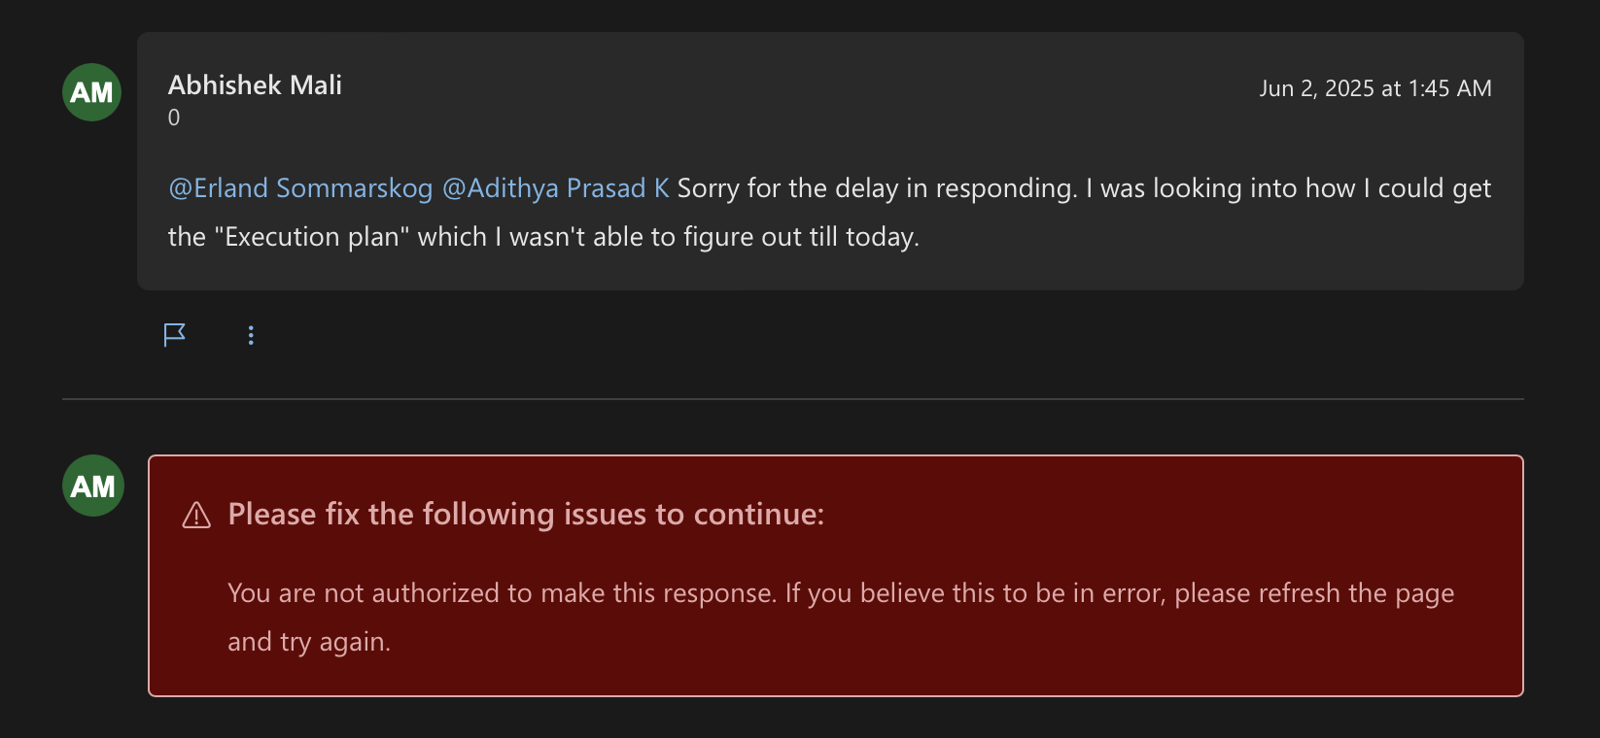
Task: Open the three-dot more options menu
Action: tap(251, 335)
